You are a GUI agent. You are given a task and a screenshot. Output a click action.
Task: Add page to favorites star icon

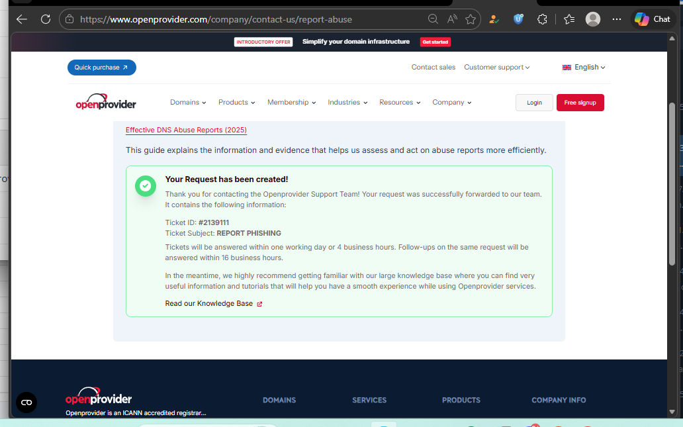471,19
